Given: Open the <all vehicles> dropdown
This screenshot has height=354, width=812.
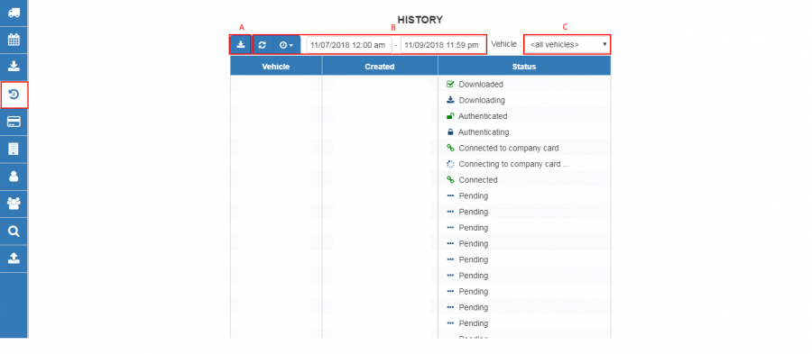Looking at the screenshot, I should pyautogui.click(x=567, y=44).
